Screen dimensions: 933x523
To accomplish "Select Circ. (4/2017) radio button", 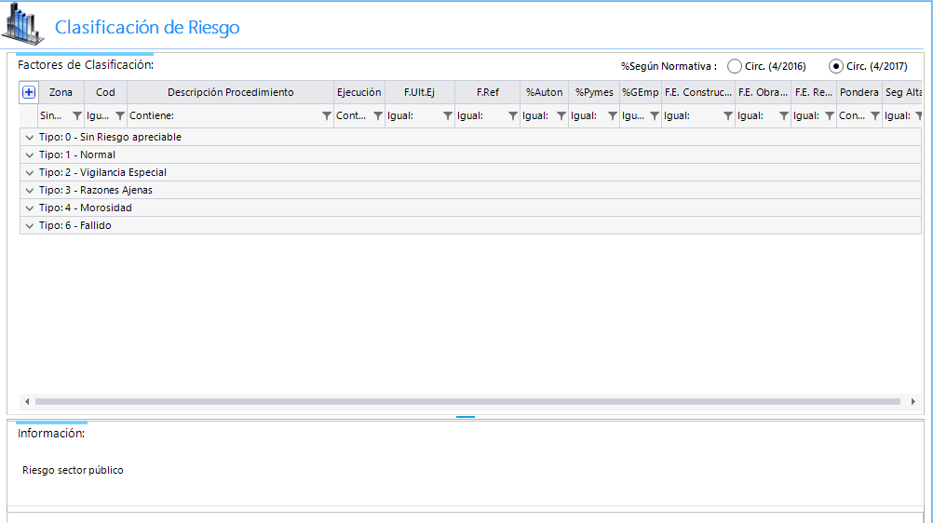I will click(x=836, y=66).
